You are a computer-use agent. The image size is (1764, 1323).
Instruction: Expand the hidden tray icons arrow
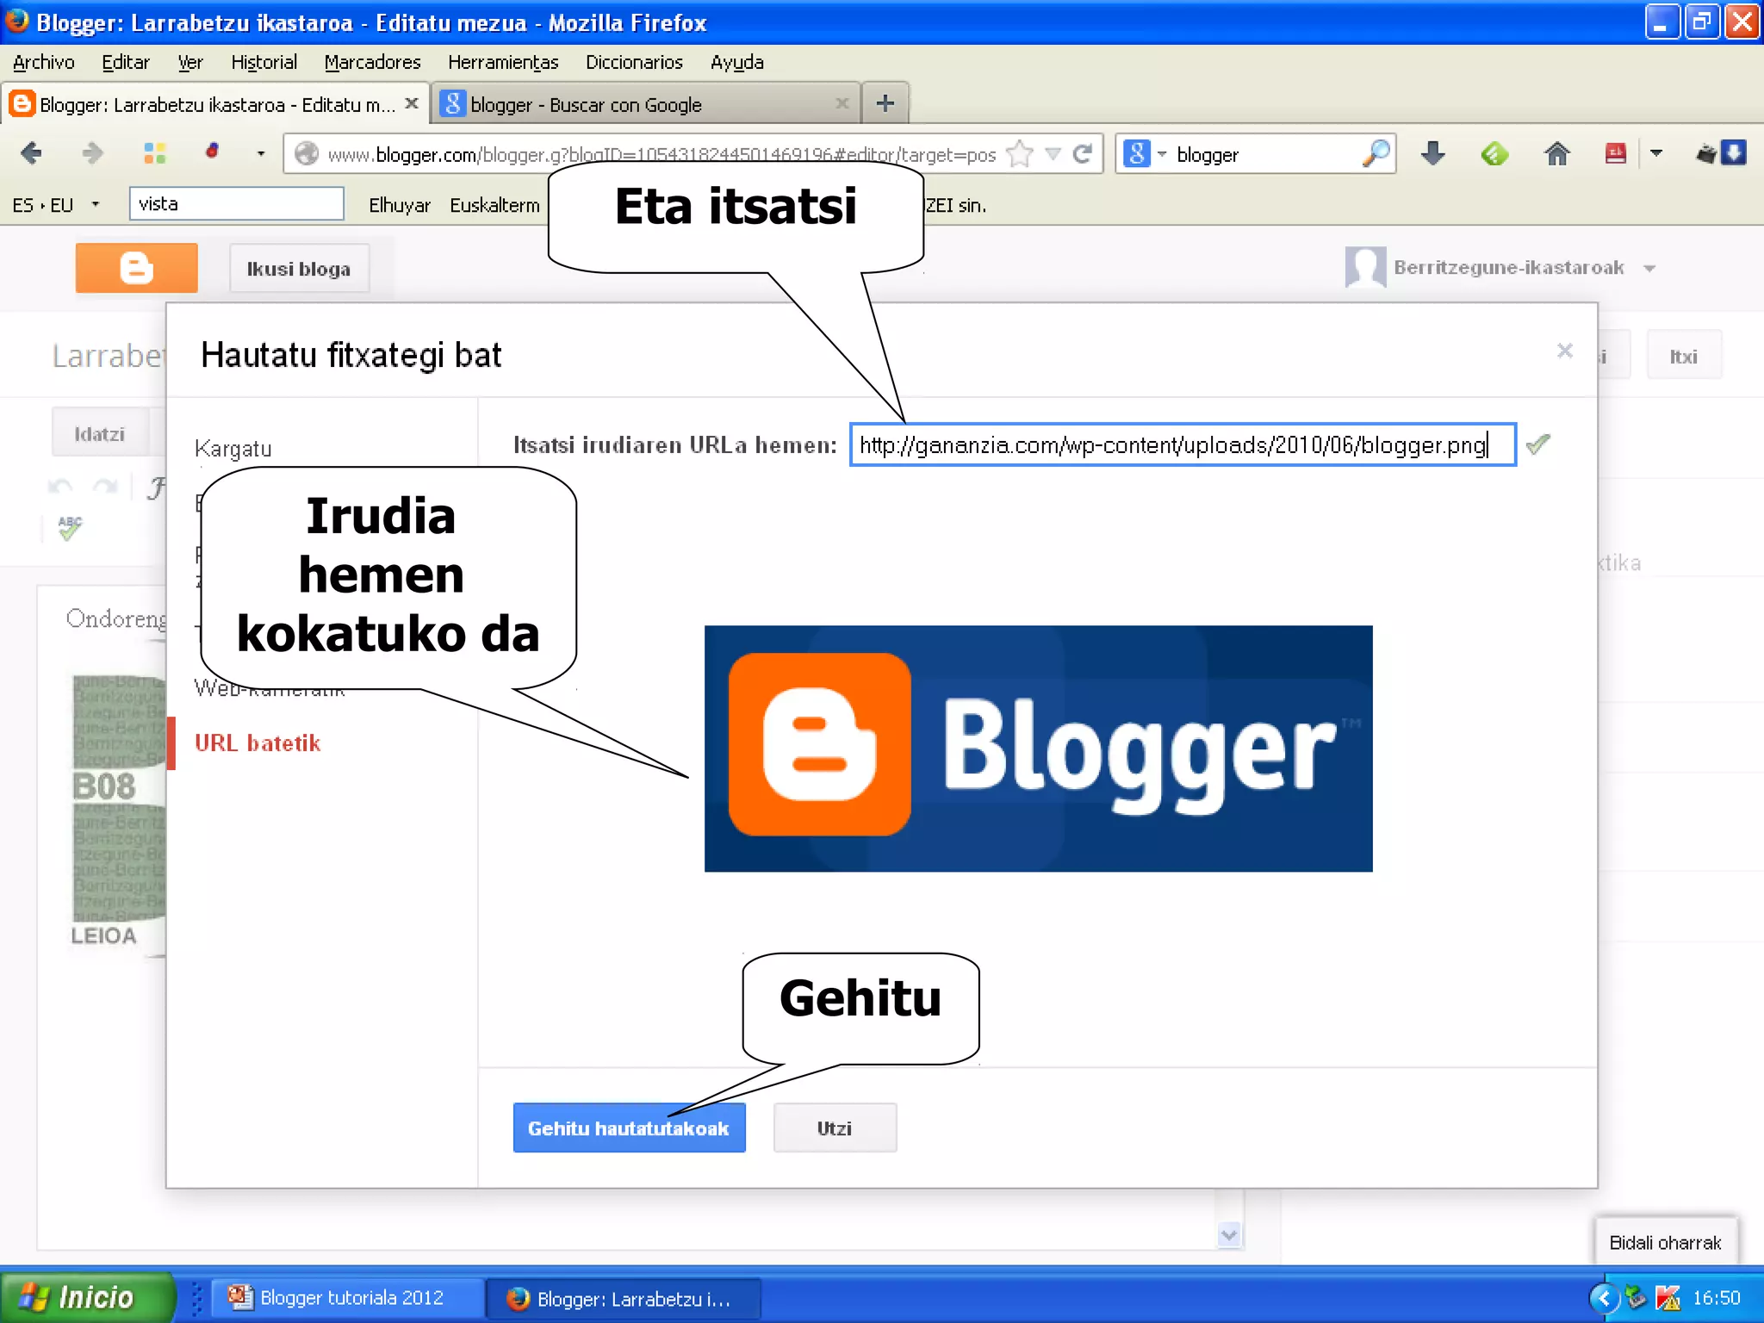pyautogui.click(x=1604, y=1298)
